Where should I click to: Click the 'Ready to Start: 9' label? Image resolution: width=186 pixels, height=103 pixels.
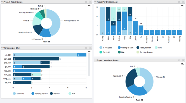click(25, 32)
